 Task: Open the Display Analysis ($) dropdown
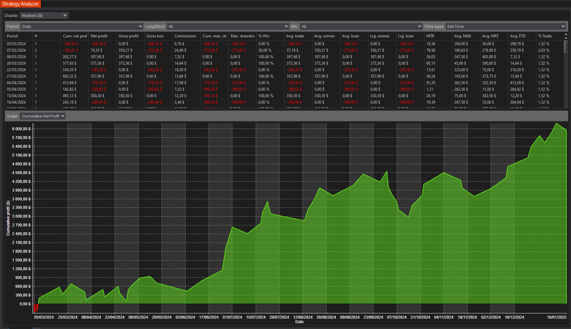tap(44, 15)
